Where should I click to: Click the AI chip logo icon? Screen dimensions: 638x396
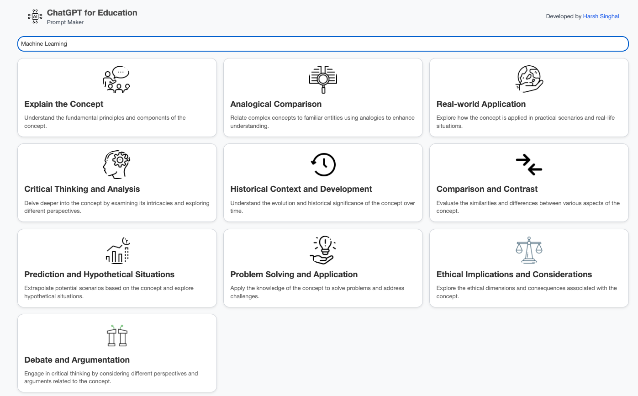coord(35,16)
